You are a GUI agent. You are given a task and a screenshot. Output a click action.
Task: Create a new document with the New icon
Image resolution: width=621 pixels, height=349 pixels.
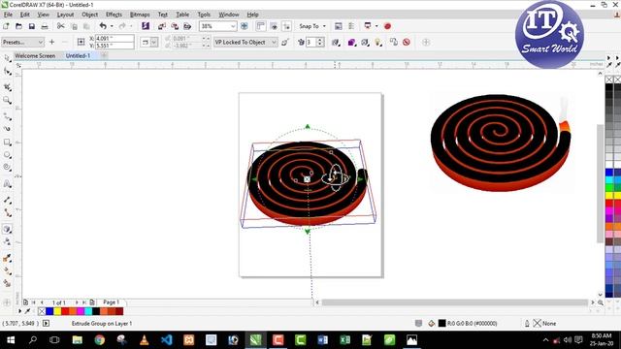tap(6, 26)
